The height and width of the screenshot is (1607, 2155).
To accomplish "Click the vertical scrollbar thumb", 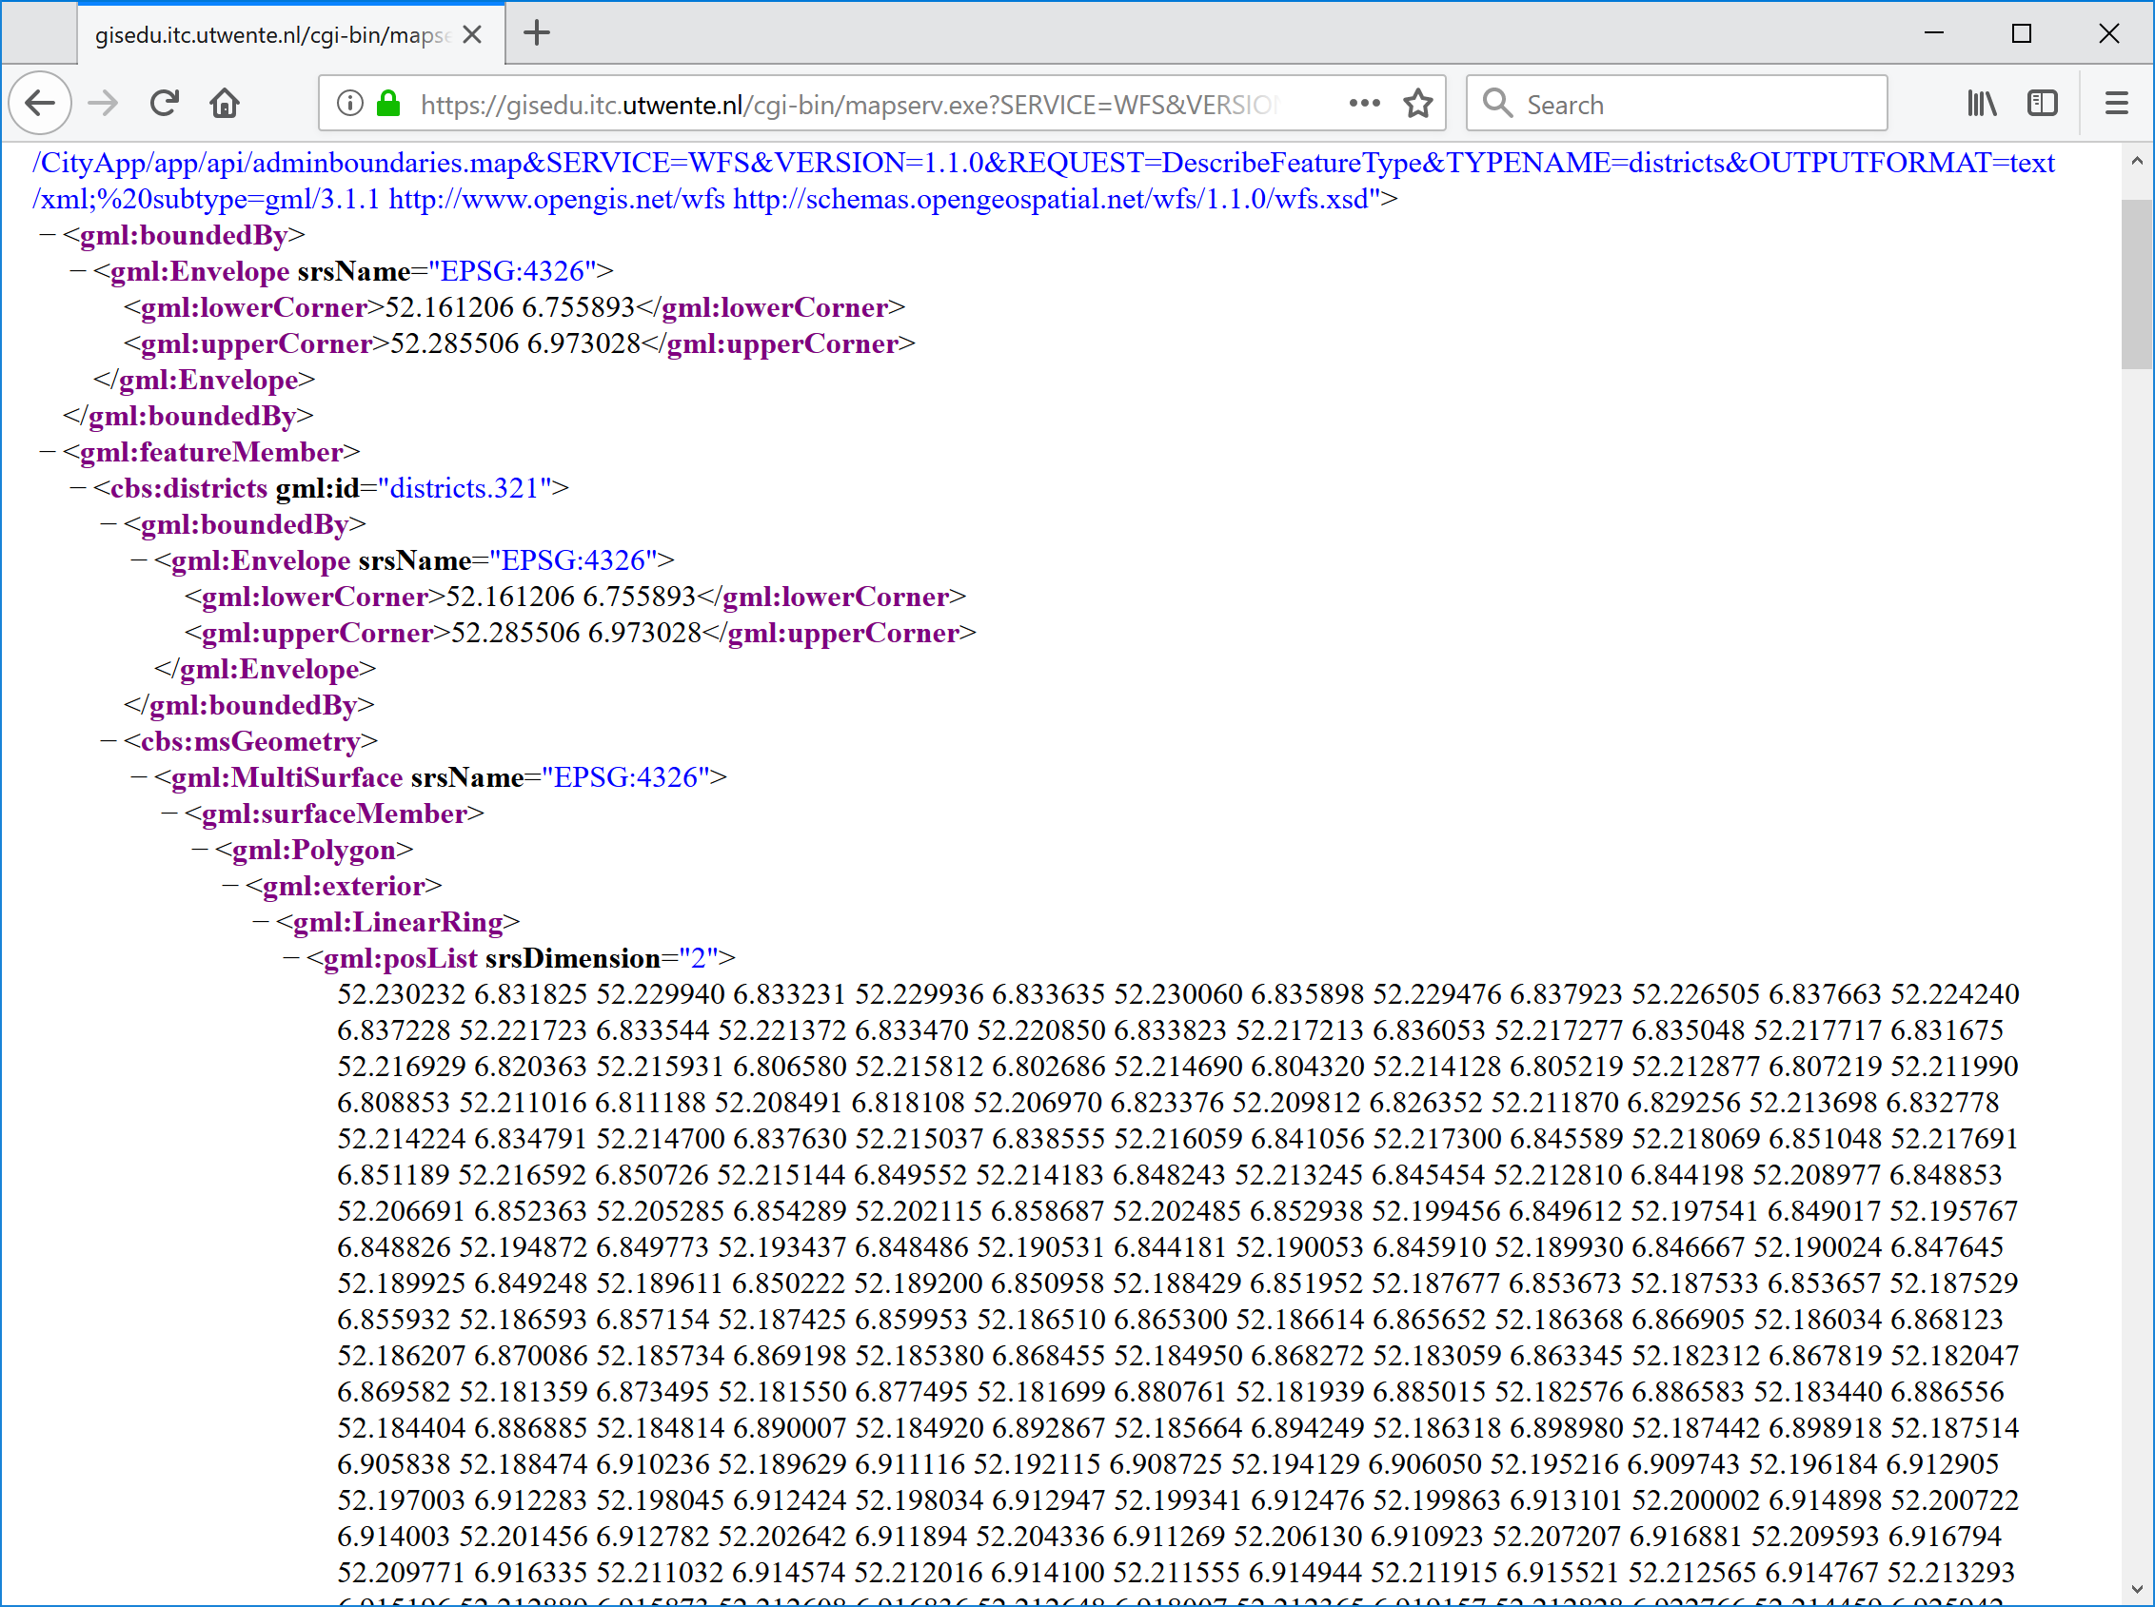I will (x=2137, y=284).
